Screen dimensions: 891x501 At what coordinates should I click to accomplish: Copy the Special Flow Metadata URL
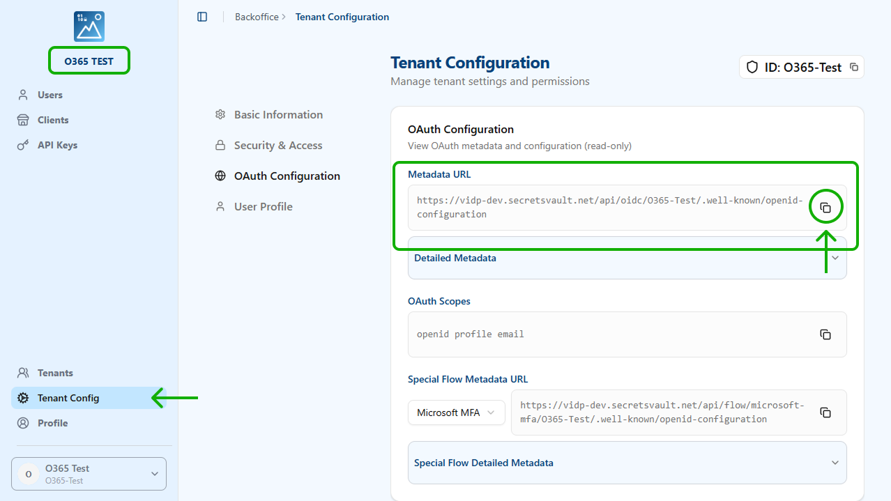pyautogui.click(x=825, y=413)
